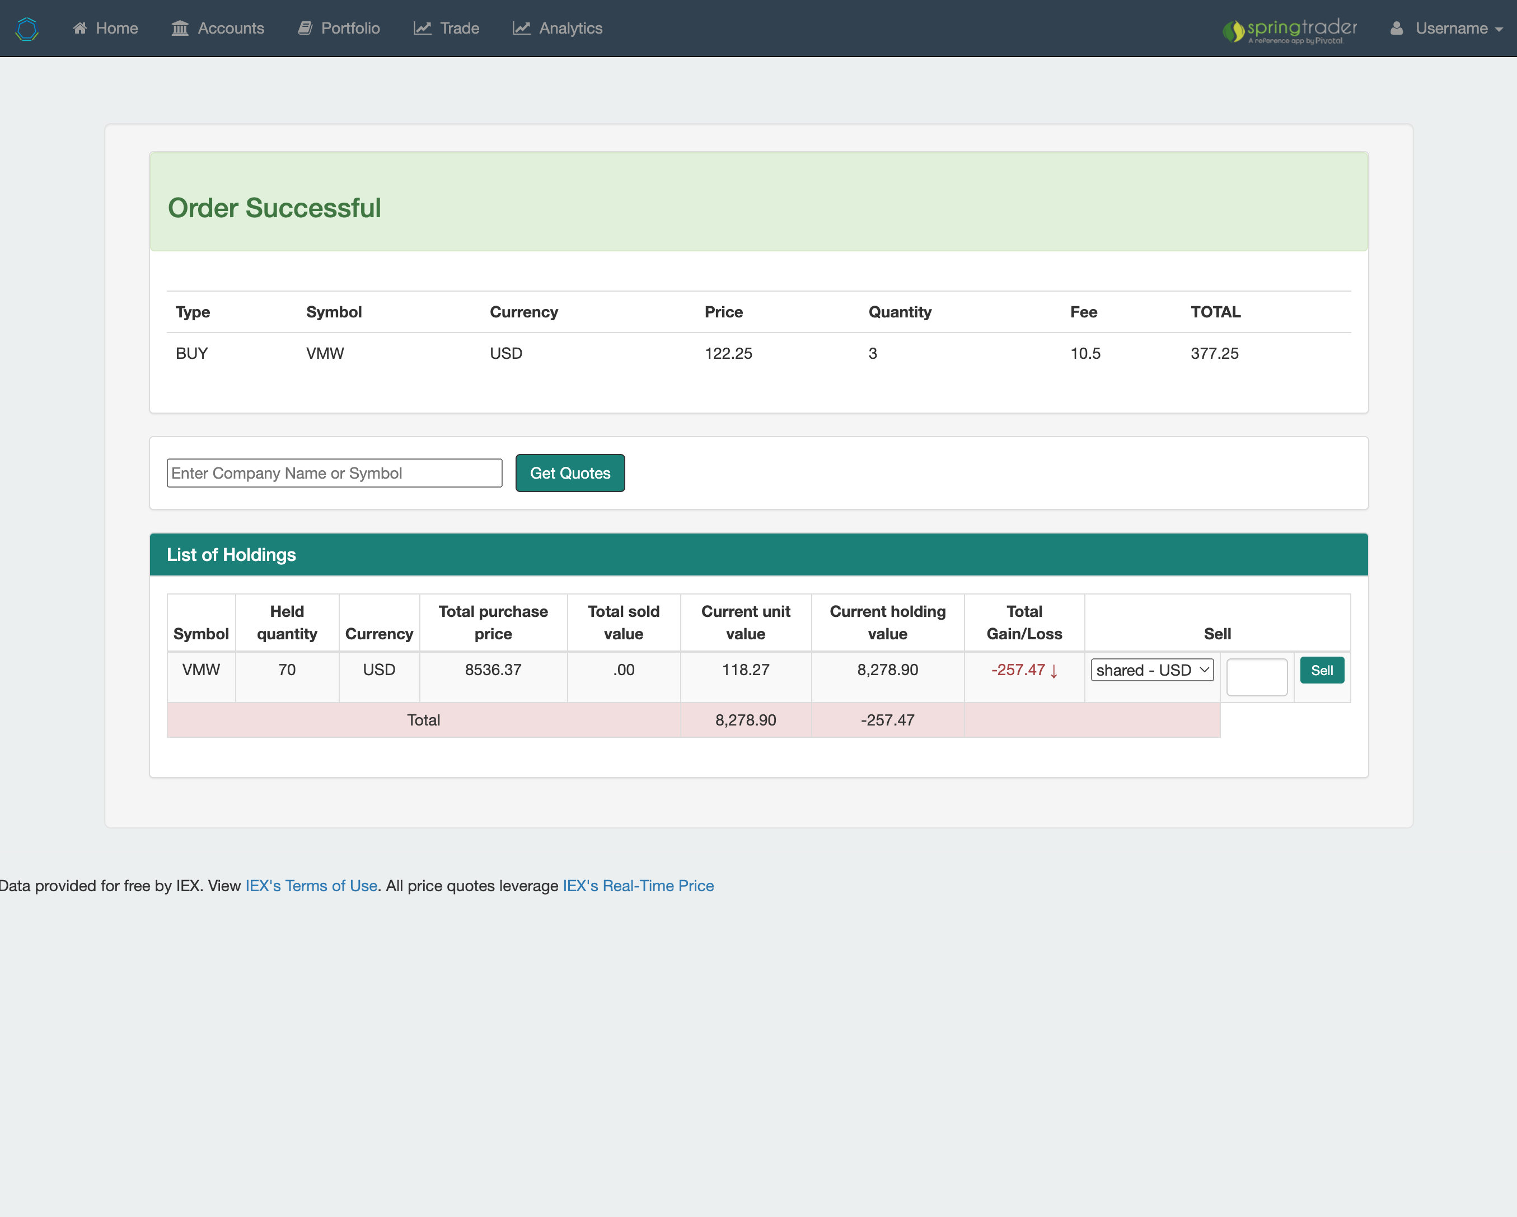Open the Accounts menu item
1517x1217 pixels.
pyautogui.click(x=230, y=28)
